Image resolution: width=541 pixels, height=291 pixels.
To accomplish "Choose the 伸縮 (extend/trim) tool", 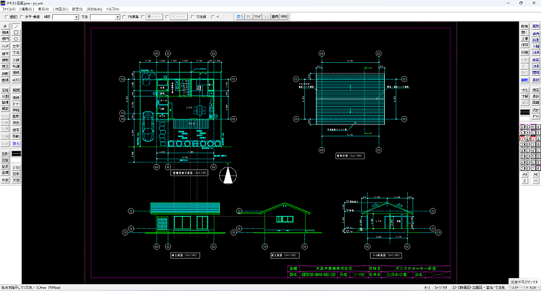I will pyautogui.click(x=16, y=110).
